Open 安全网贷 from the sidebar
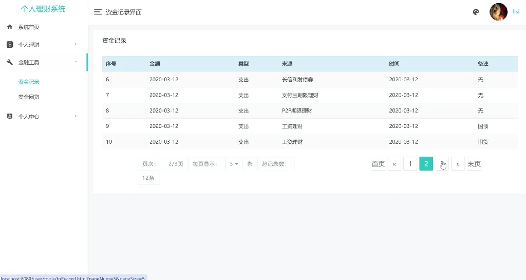 click(x=29, y=97)
